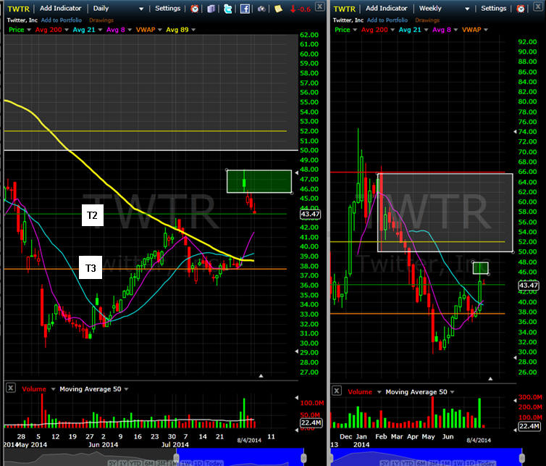Screen dimensions: 546x466
Task: Click the Add to Portfolio link in the Daily chart
Action: tap(62, 20)
